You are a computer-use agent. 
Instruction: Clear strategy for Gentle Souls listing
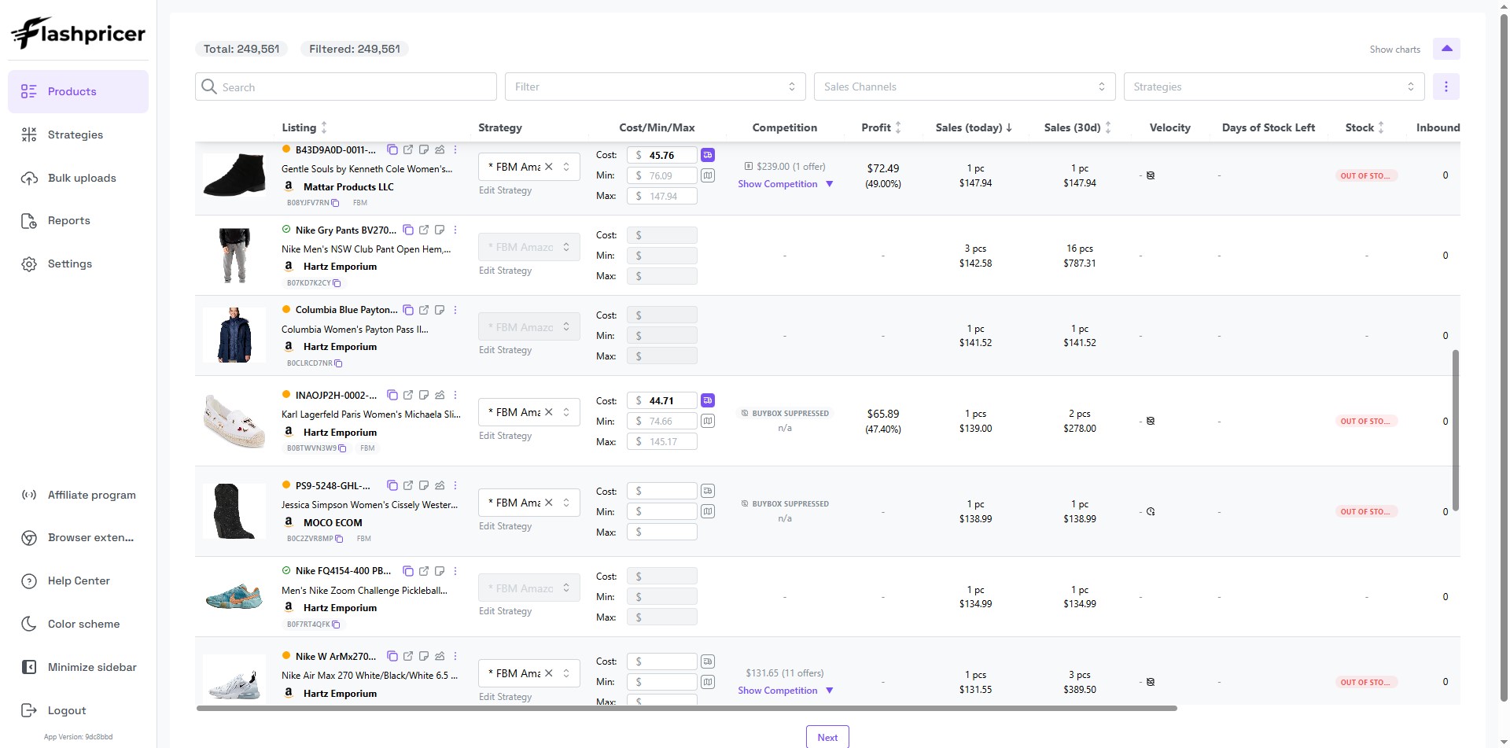click(549, 167)
